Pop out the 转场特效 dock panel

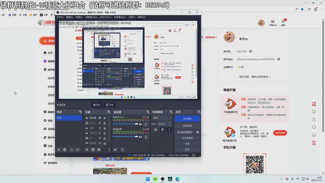click(171, 112)
